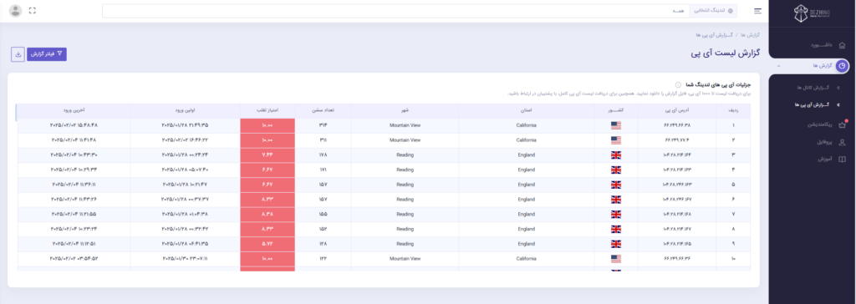Click the first visit timestamp in row 2
This screenshot has width=856, height=304.
pos(185,140)
